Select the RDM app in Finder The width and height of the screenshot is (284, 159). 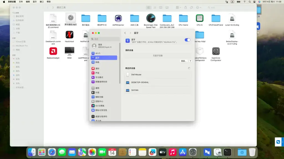pyautogui.click(x=69, y=53)
